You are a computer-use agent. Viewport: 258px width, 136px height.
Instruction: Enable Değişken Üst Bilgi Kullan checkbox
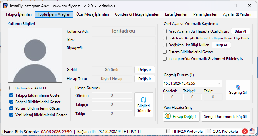tap(164, 45)
